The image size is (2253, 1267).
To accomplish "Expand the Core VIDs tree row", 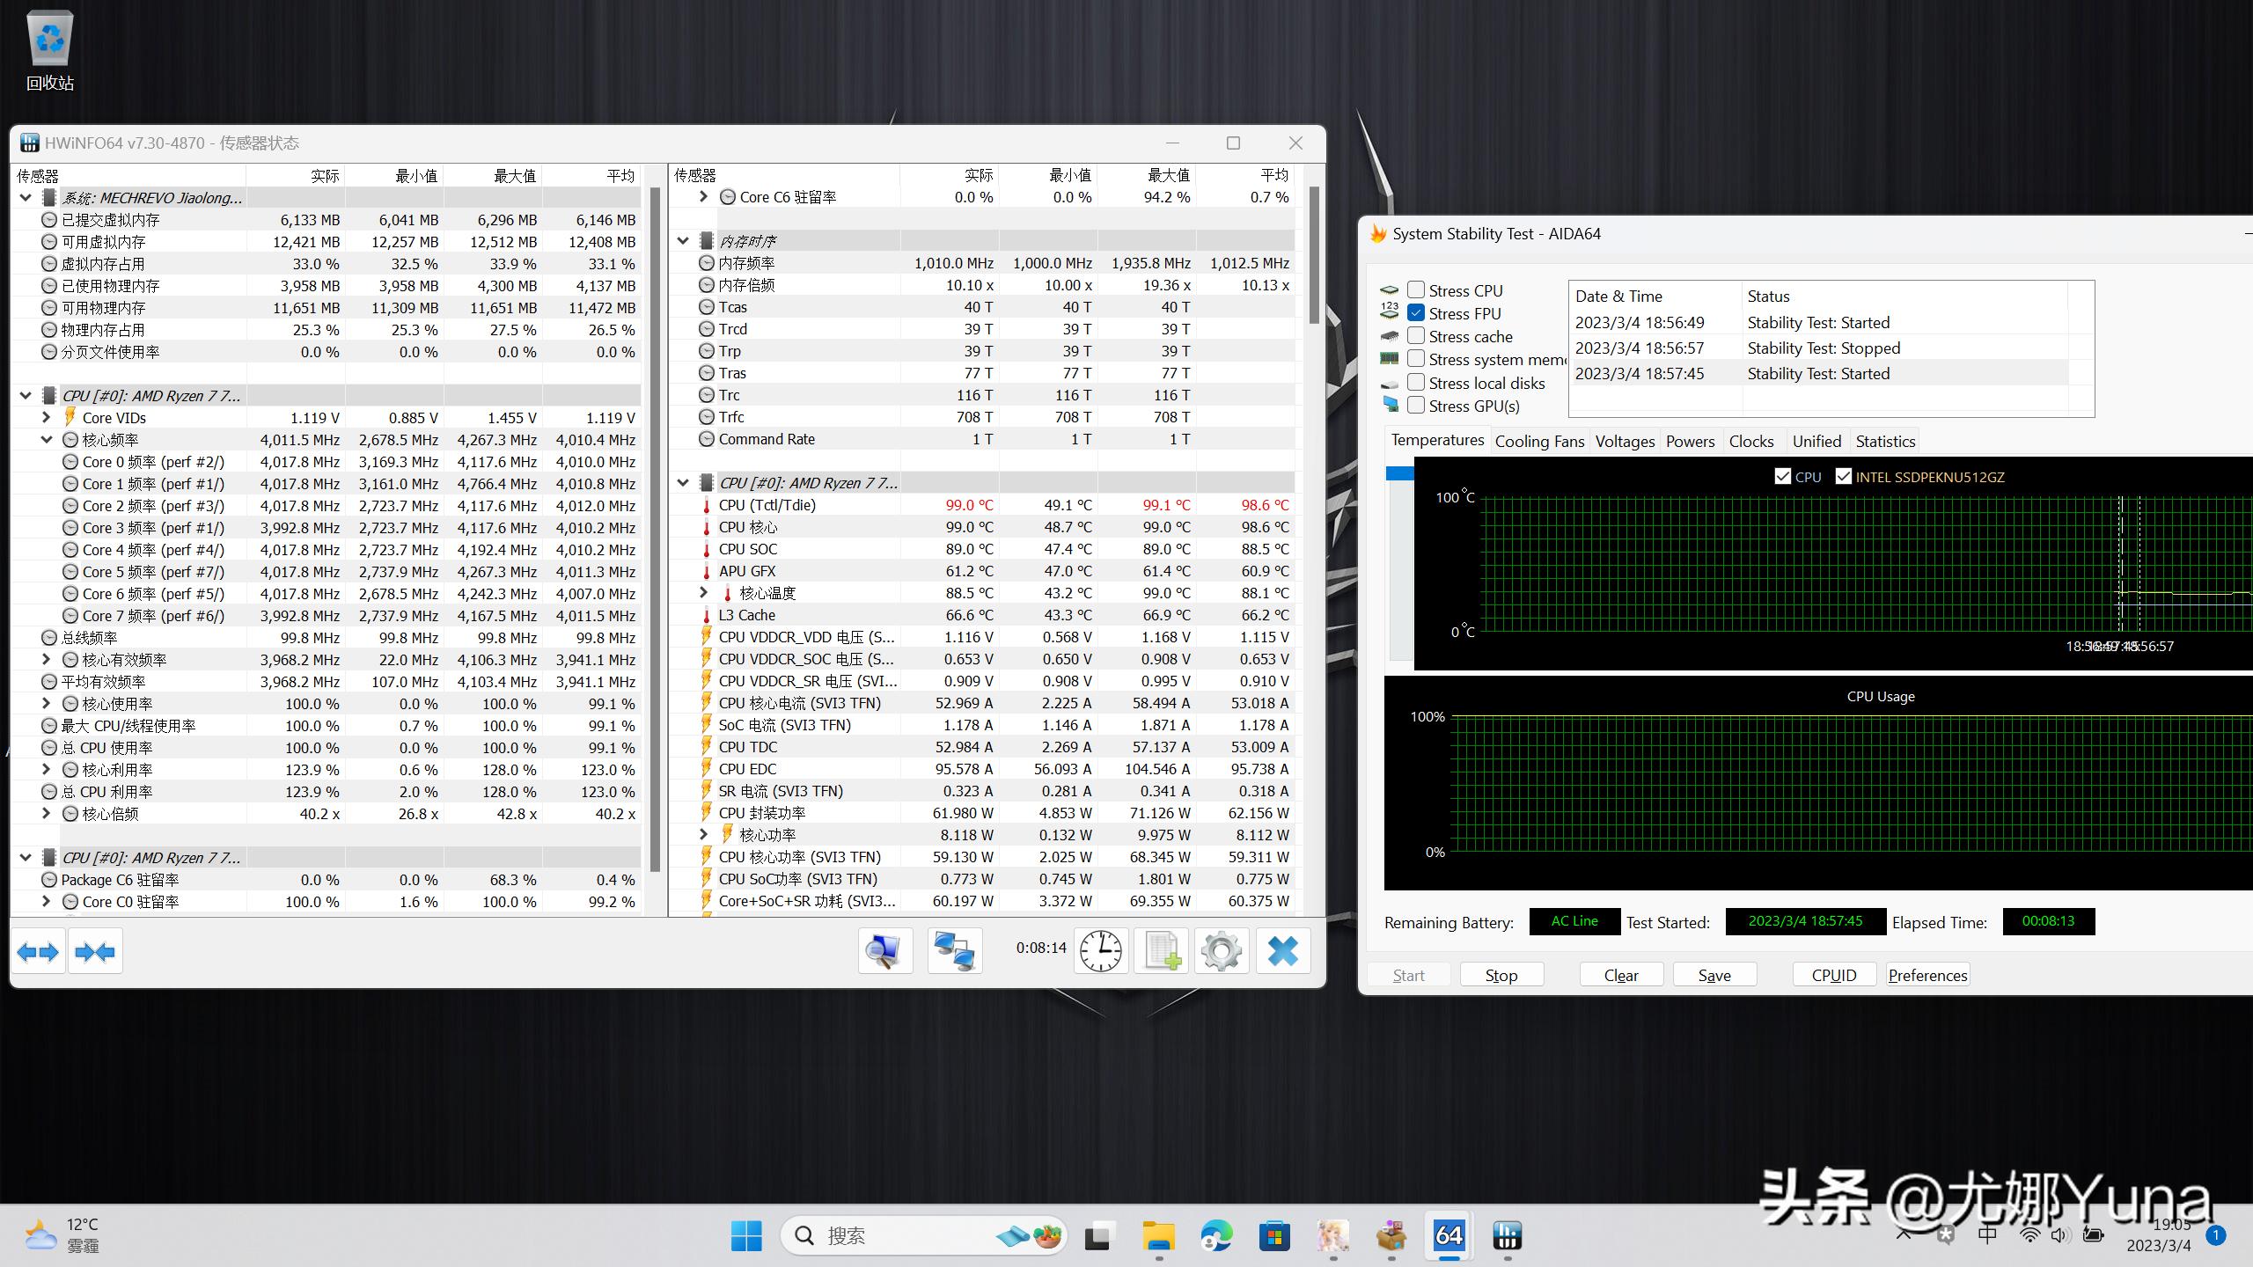I will point(47,417).
